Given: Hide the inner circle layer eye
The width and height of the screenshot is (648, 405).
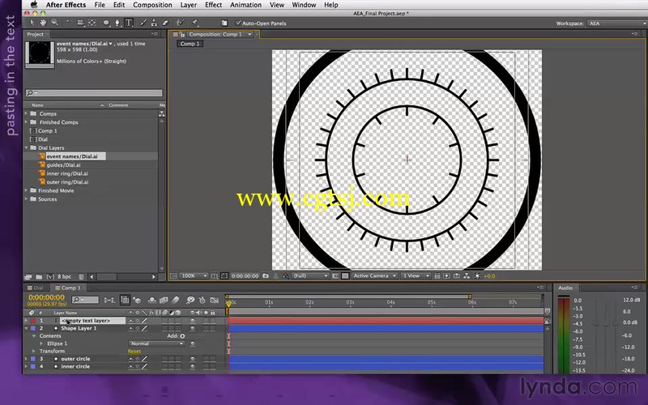Looking at the screenshot, I should [193, 367].
